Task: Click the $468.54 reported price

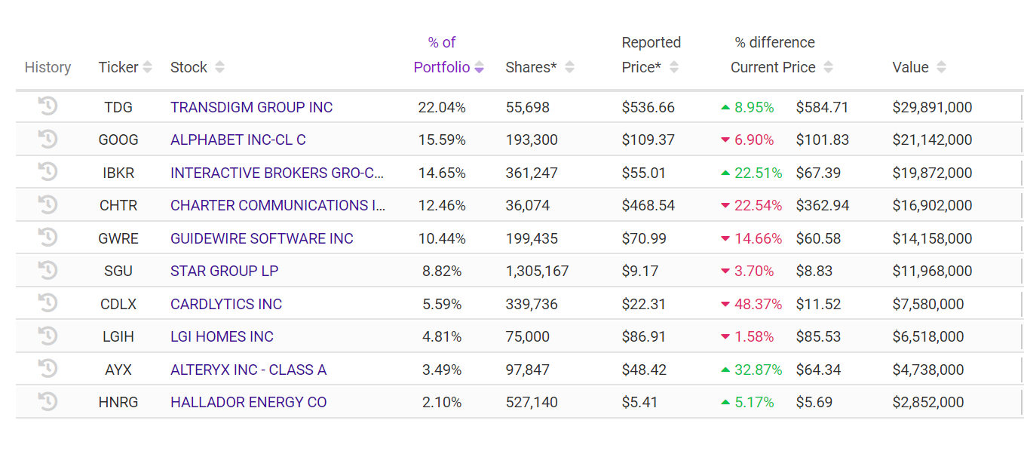Action: coord(648,205)
